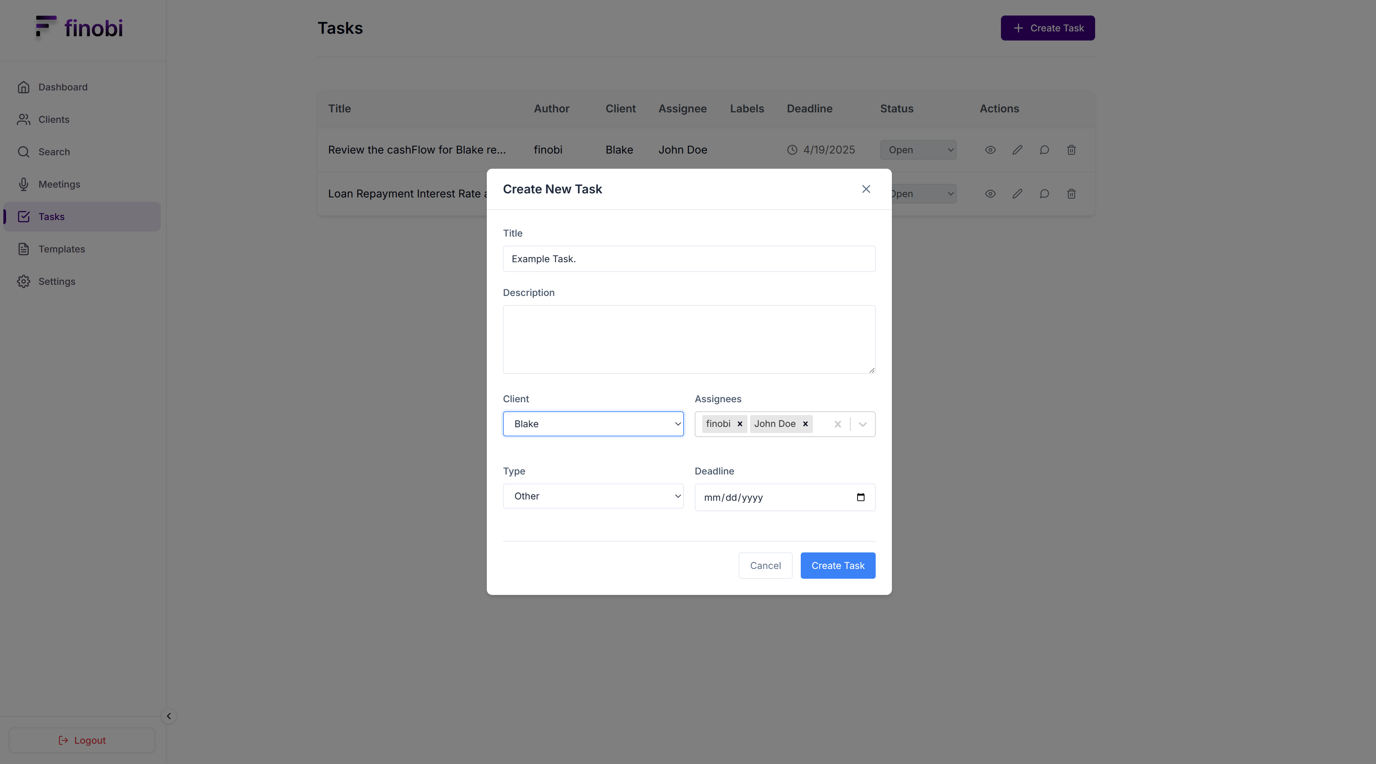Click the Assignee column header
The height and width of the screenshot is (764, 1376).
point(682,108)
